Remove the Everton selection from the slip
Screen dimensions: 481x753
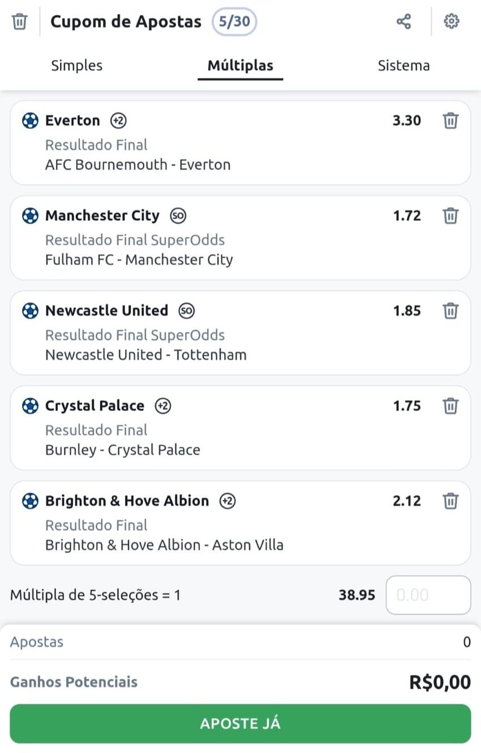point(451,120)
